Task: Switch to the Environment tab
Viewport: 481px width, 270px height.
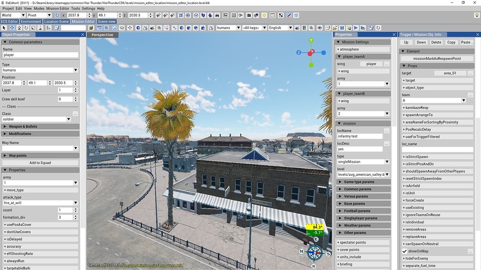Action: 31,22
